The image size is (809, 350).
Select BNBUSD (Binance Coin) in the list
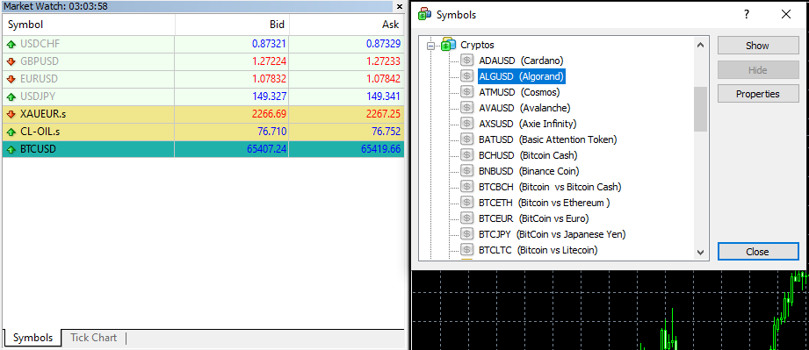pos(529,171)
